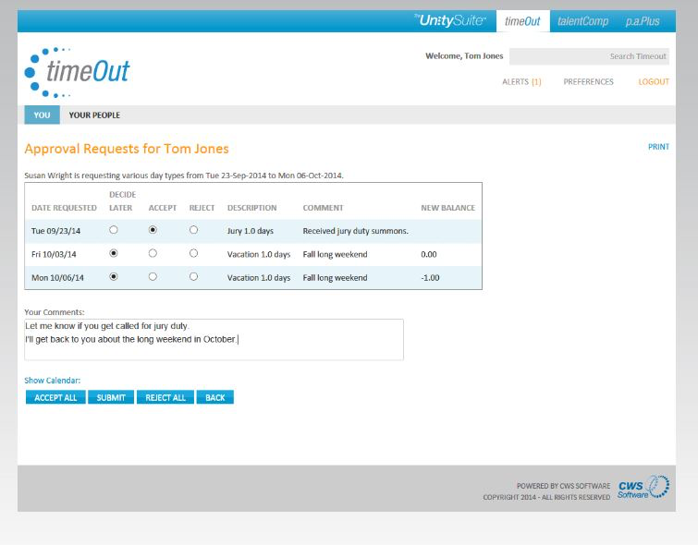Select Decide Later for Fri 10/03/14

pos(114,253)
